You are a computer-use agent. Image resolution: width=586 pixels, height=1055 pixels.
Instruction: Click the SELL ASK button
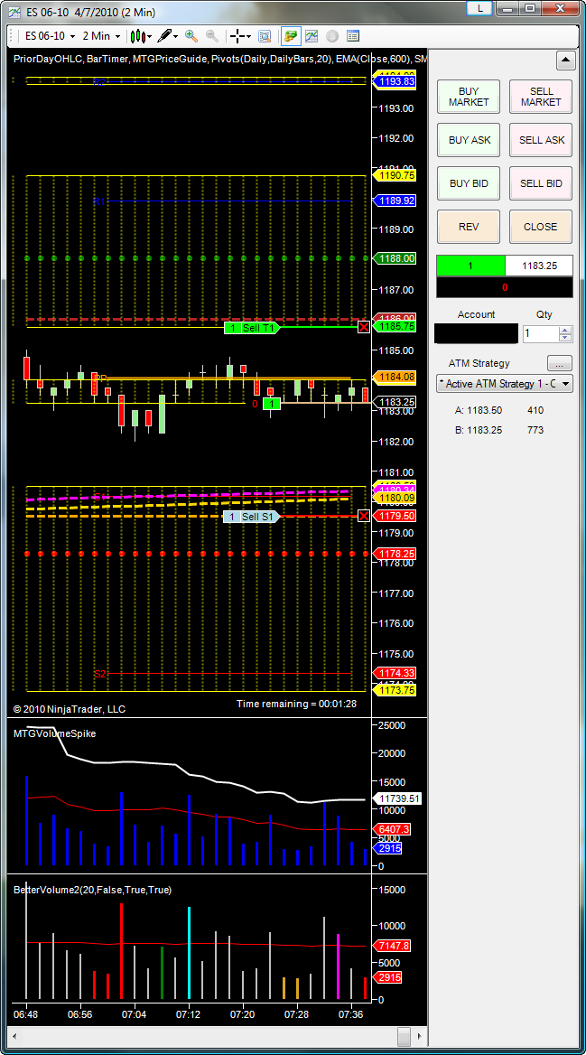[541, 140]
